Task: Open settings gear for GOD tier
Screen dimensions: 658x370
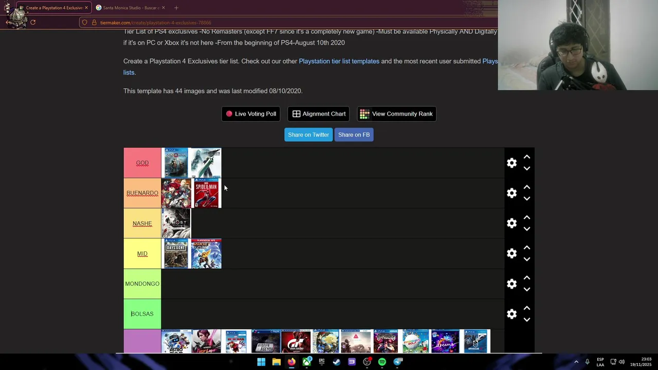Action: [x=511, y=163]
